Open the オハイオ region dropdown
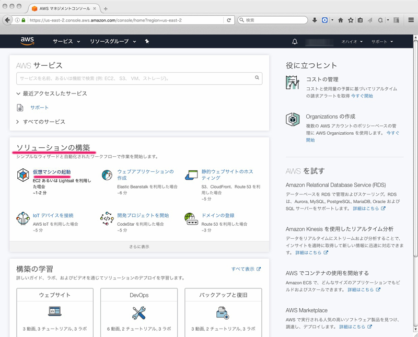The image size is (418, 337). 352,42
